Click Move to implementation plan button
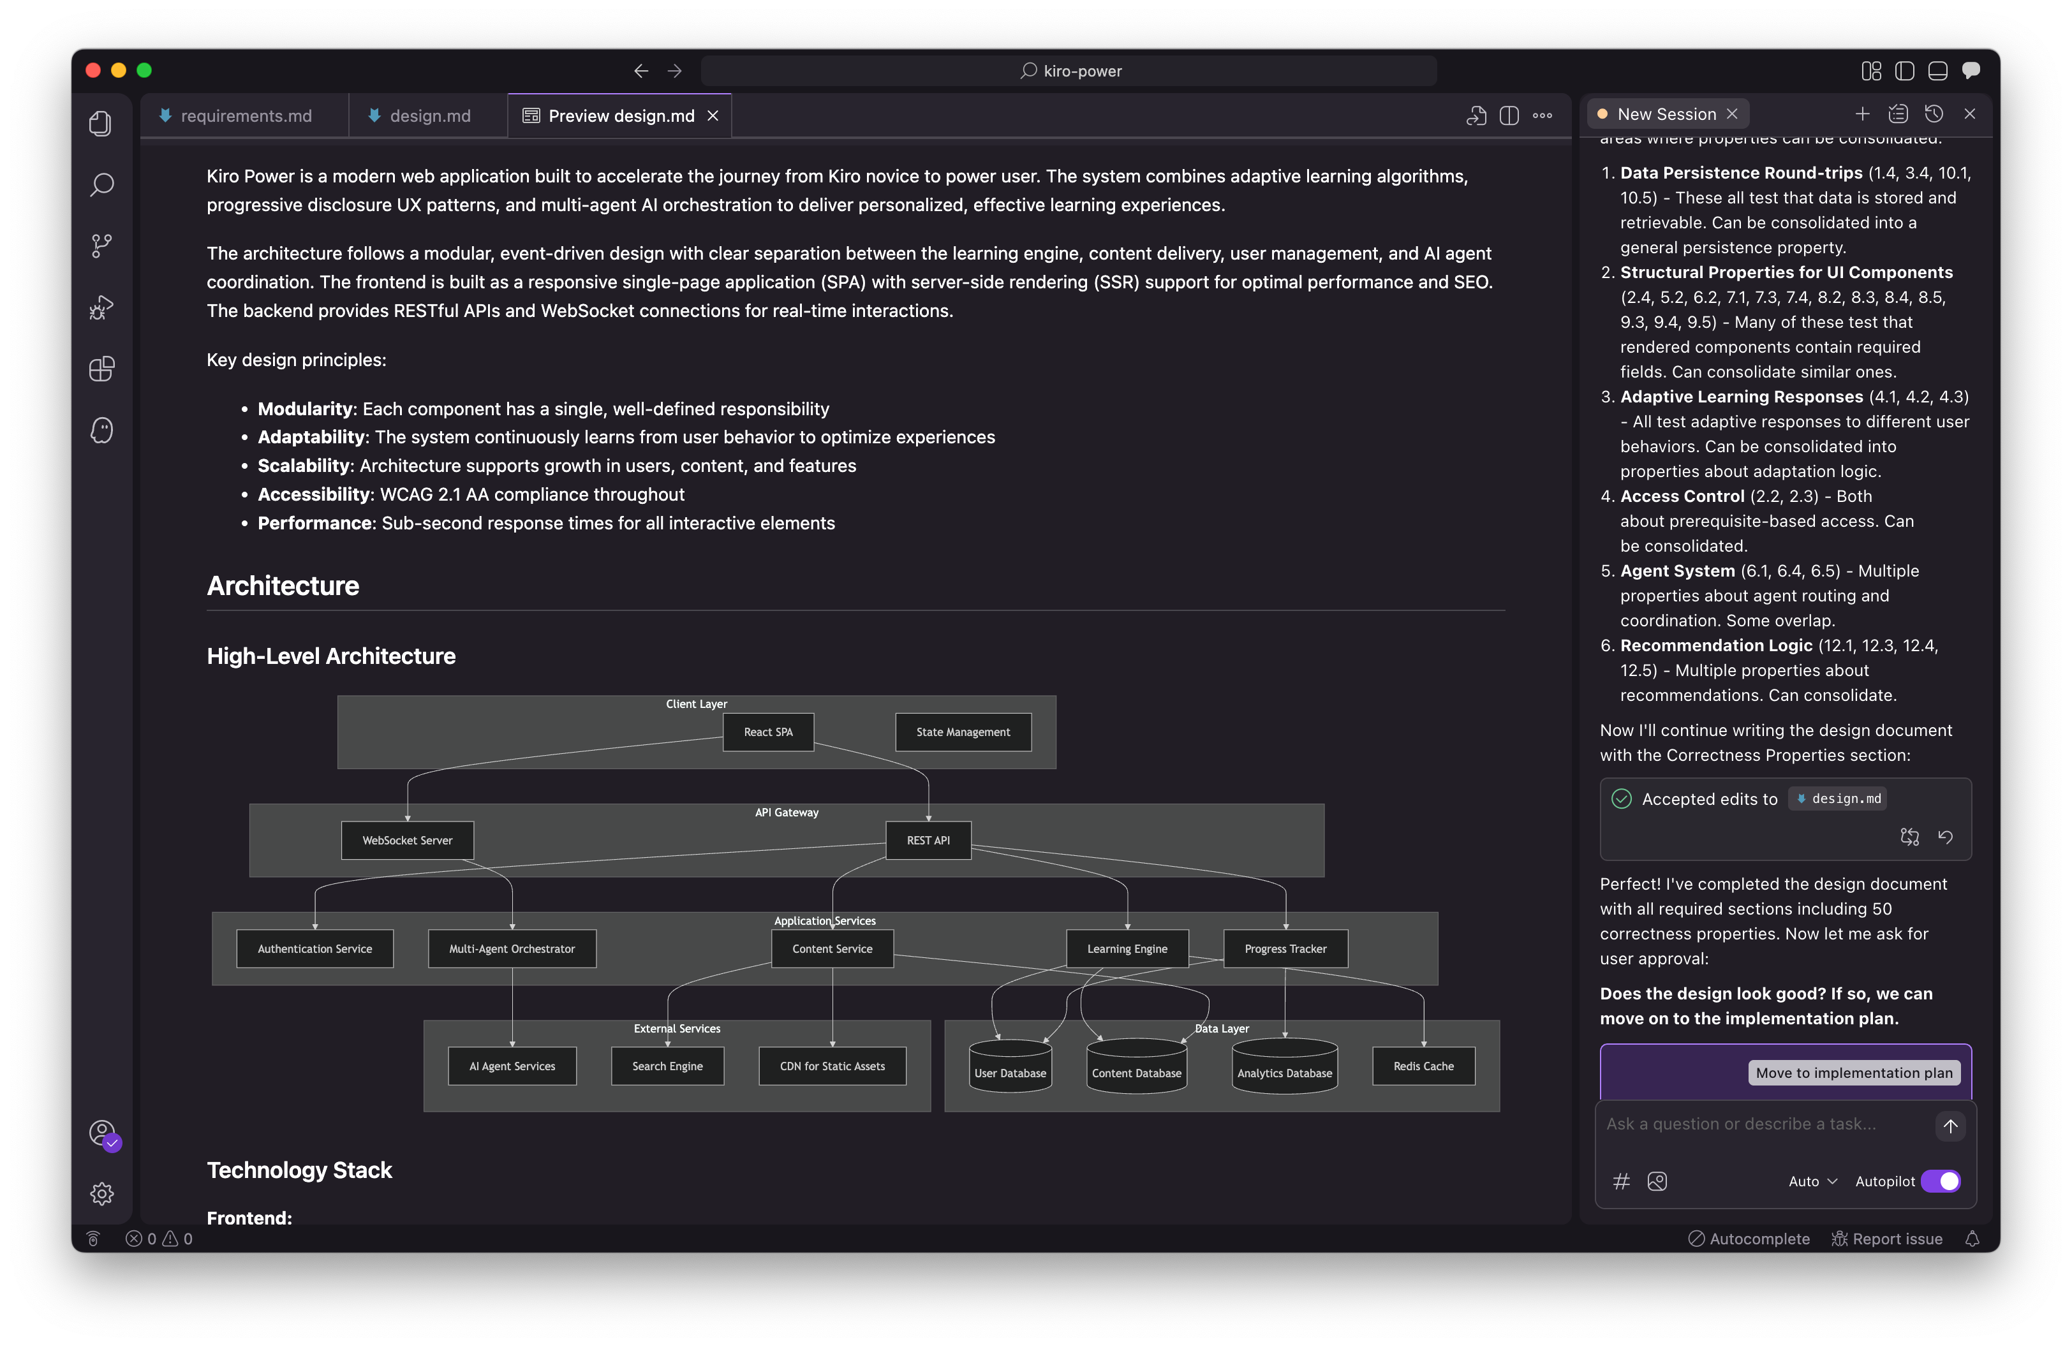 coord(1853,1073)
